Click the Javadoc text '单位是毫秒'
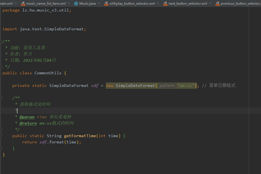 click(60, 117)
